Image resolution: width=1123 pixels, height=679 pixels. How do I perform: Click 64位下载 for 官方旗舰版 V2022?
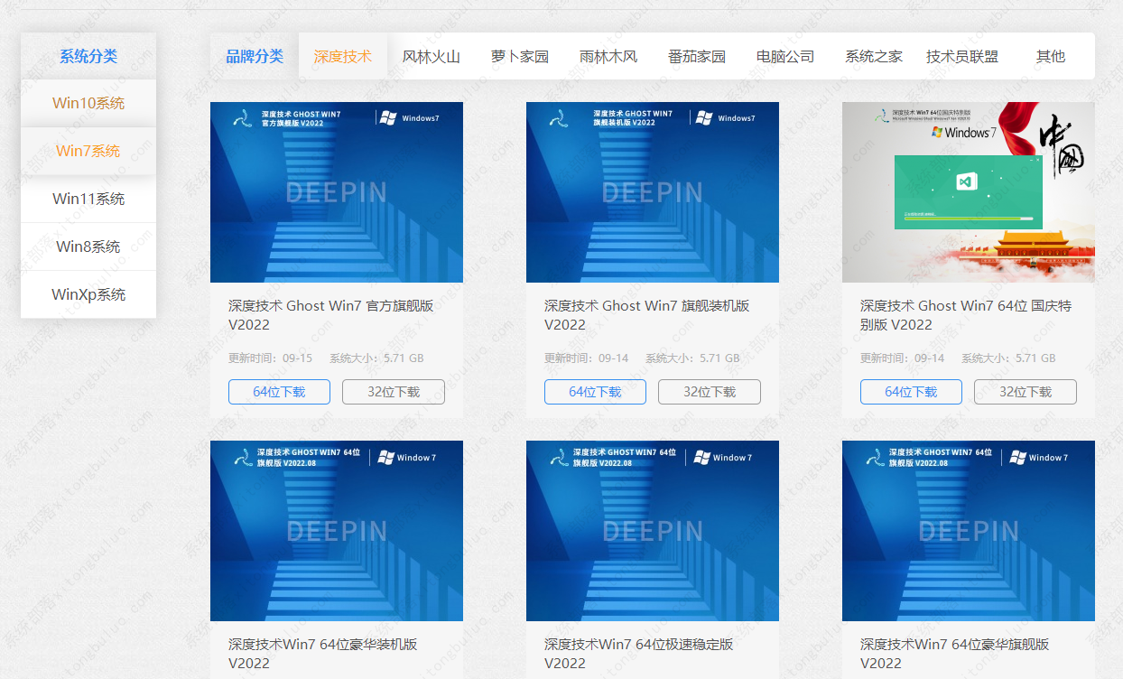pyautogui.click(x=279, y=392)
